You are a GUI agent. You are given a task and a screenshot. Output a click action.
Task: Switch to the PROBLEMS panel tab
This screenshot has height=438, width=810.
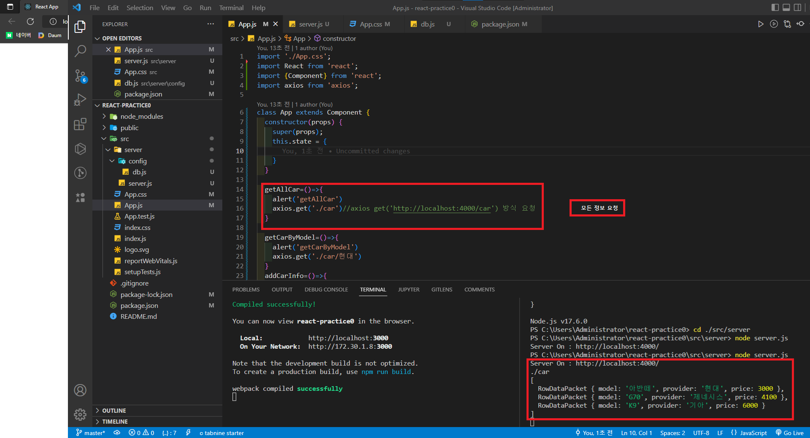[x=246, y=290]
